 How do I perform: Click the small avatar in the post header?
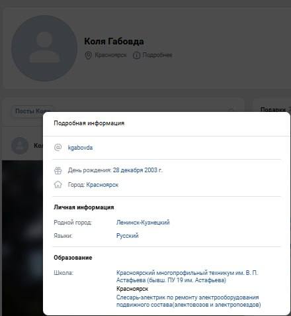(x=20, y=146)
